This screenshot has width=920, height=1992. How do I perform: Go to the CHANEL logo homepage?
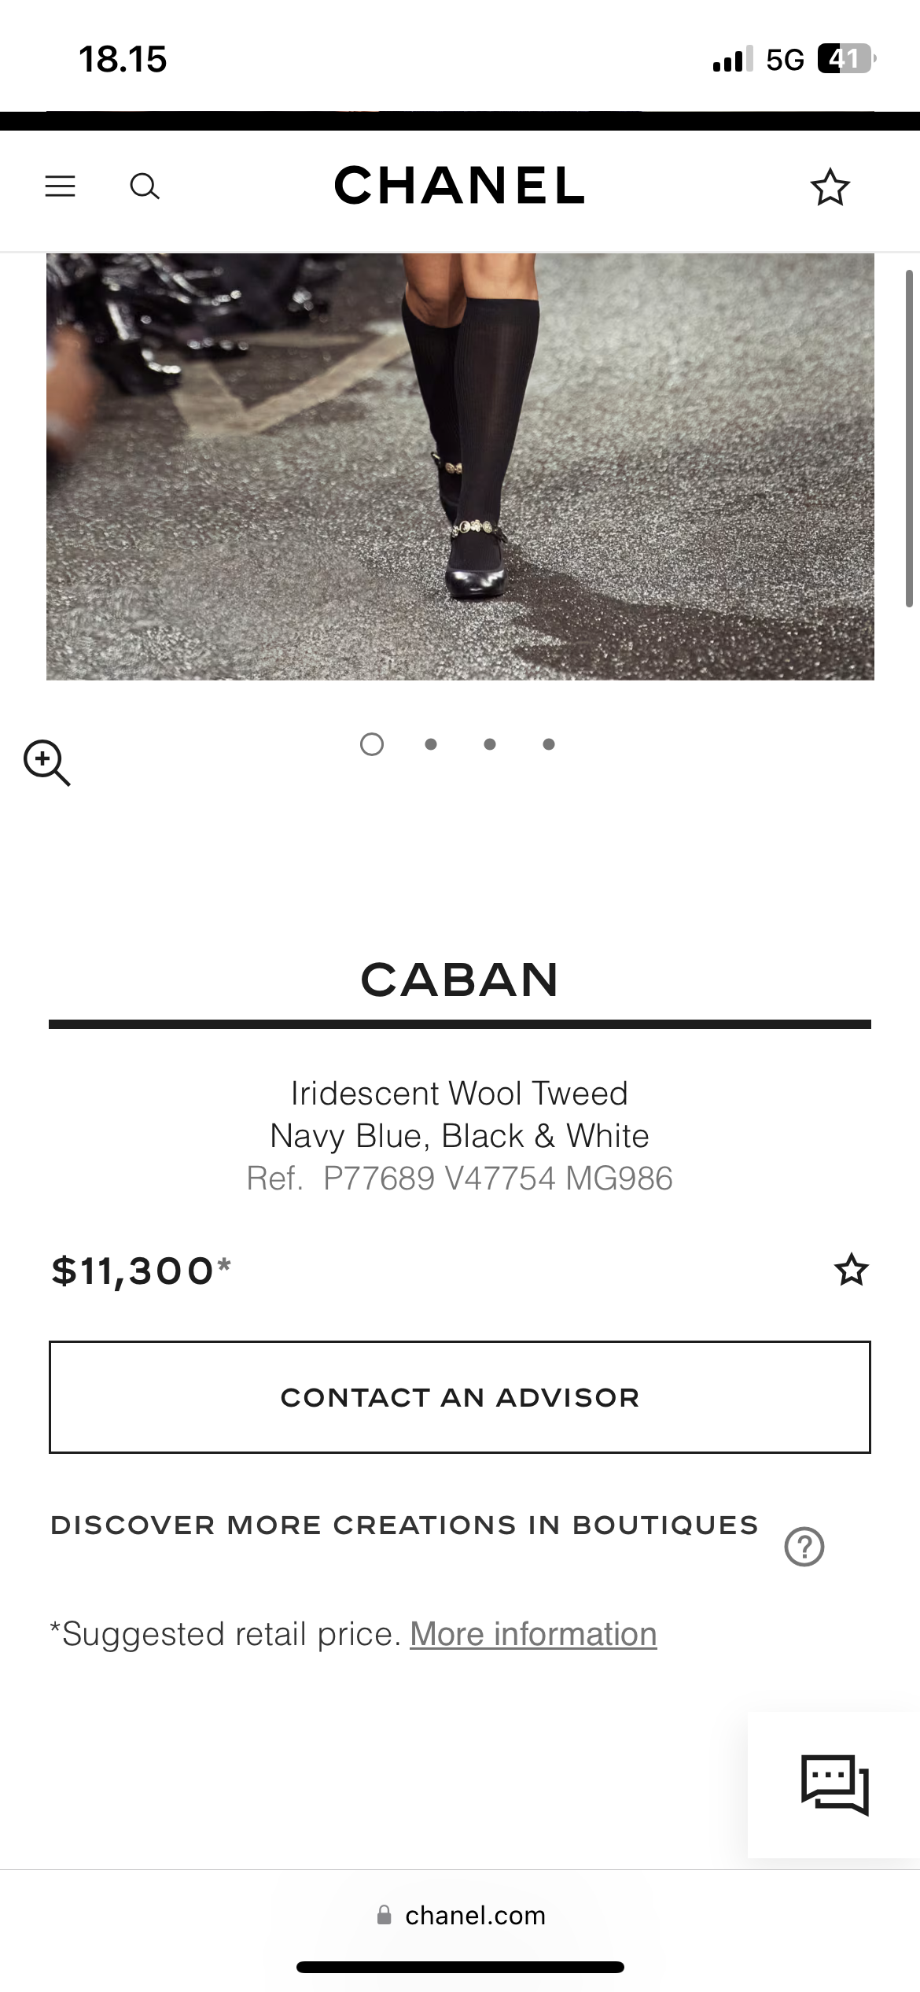pyautogui.click(x=460, y=186)
